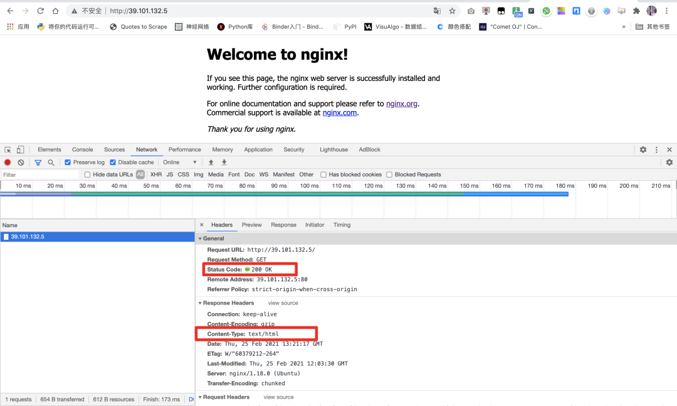Screen dimensions: 677x406
Task: Open network panel settings gear
Action: 669,163
